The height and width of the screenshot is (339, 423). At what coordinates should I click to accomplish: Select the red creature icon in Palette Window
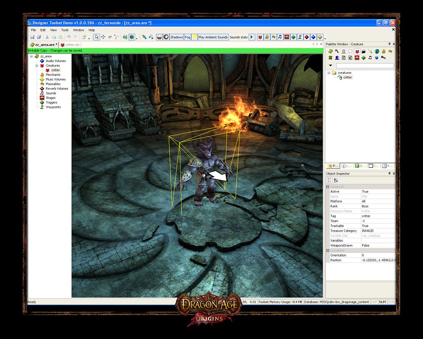click(x=357, y=51)
